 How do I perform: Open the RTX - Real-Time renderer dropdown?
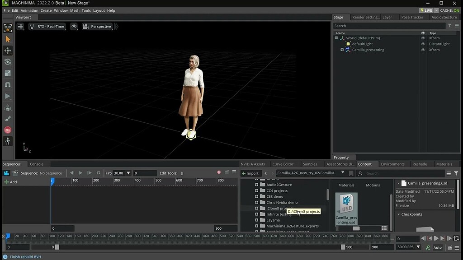pos(47,26)
